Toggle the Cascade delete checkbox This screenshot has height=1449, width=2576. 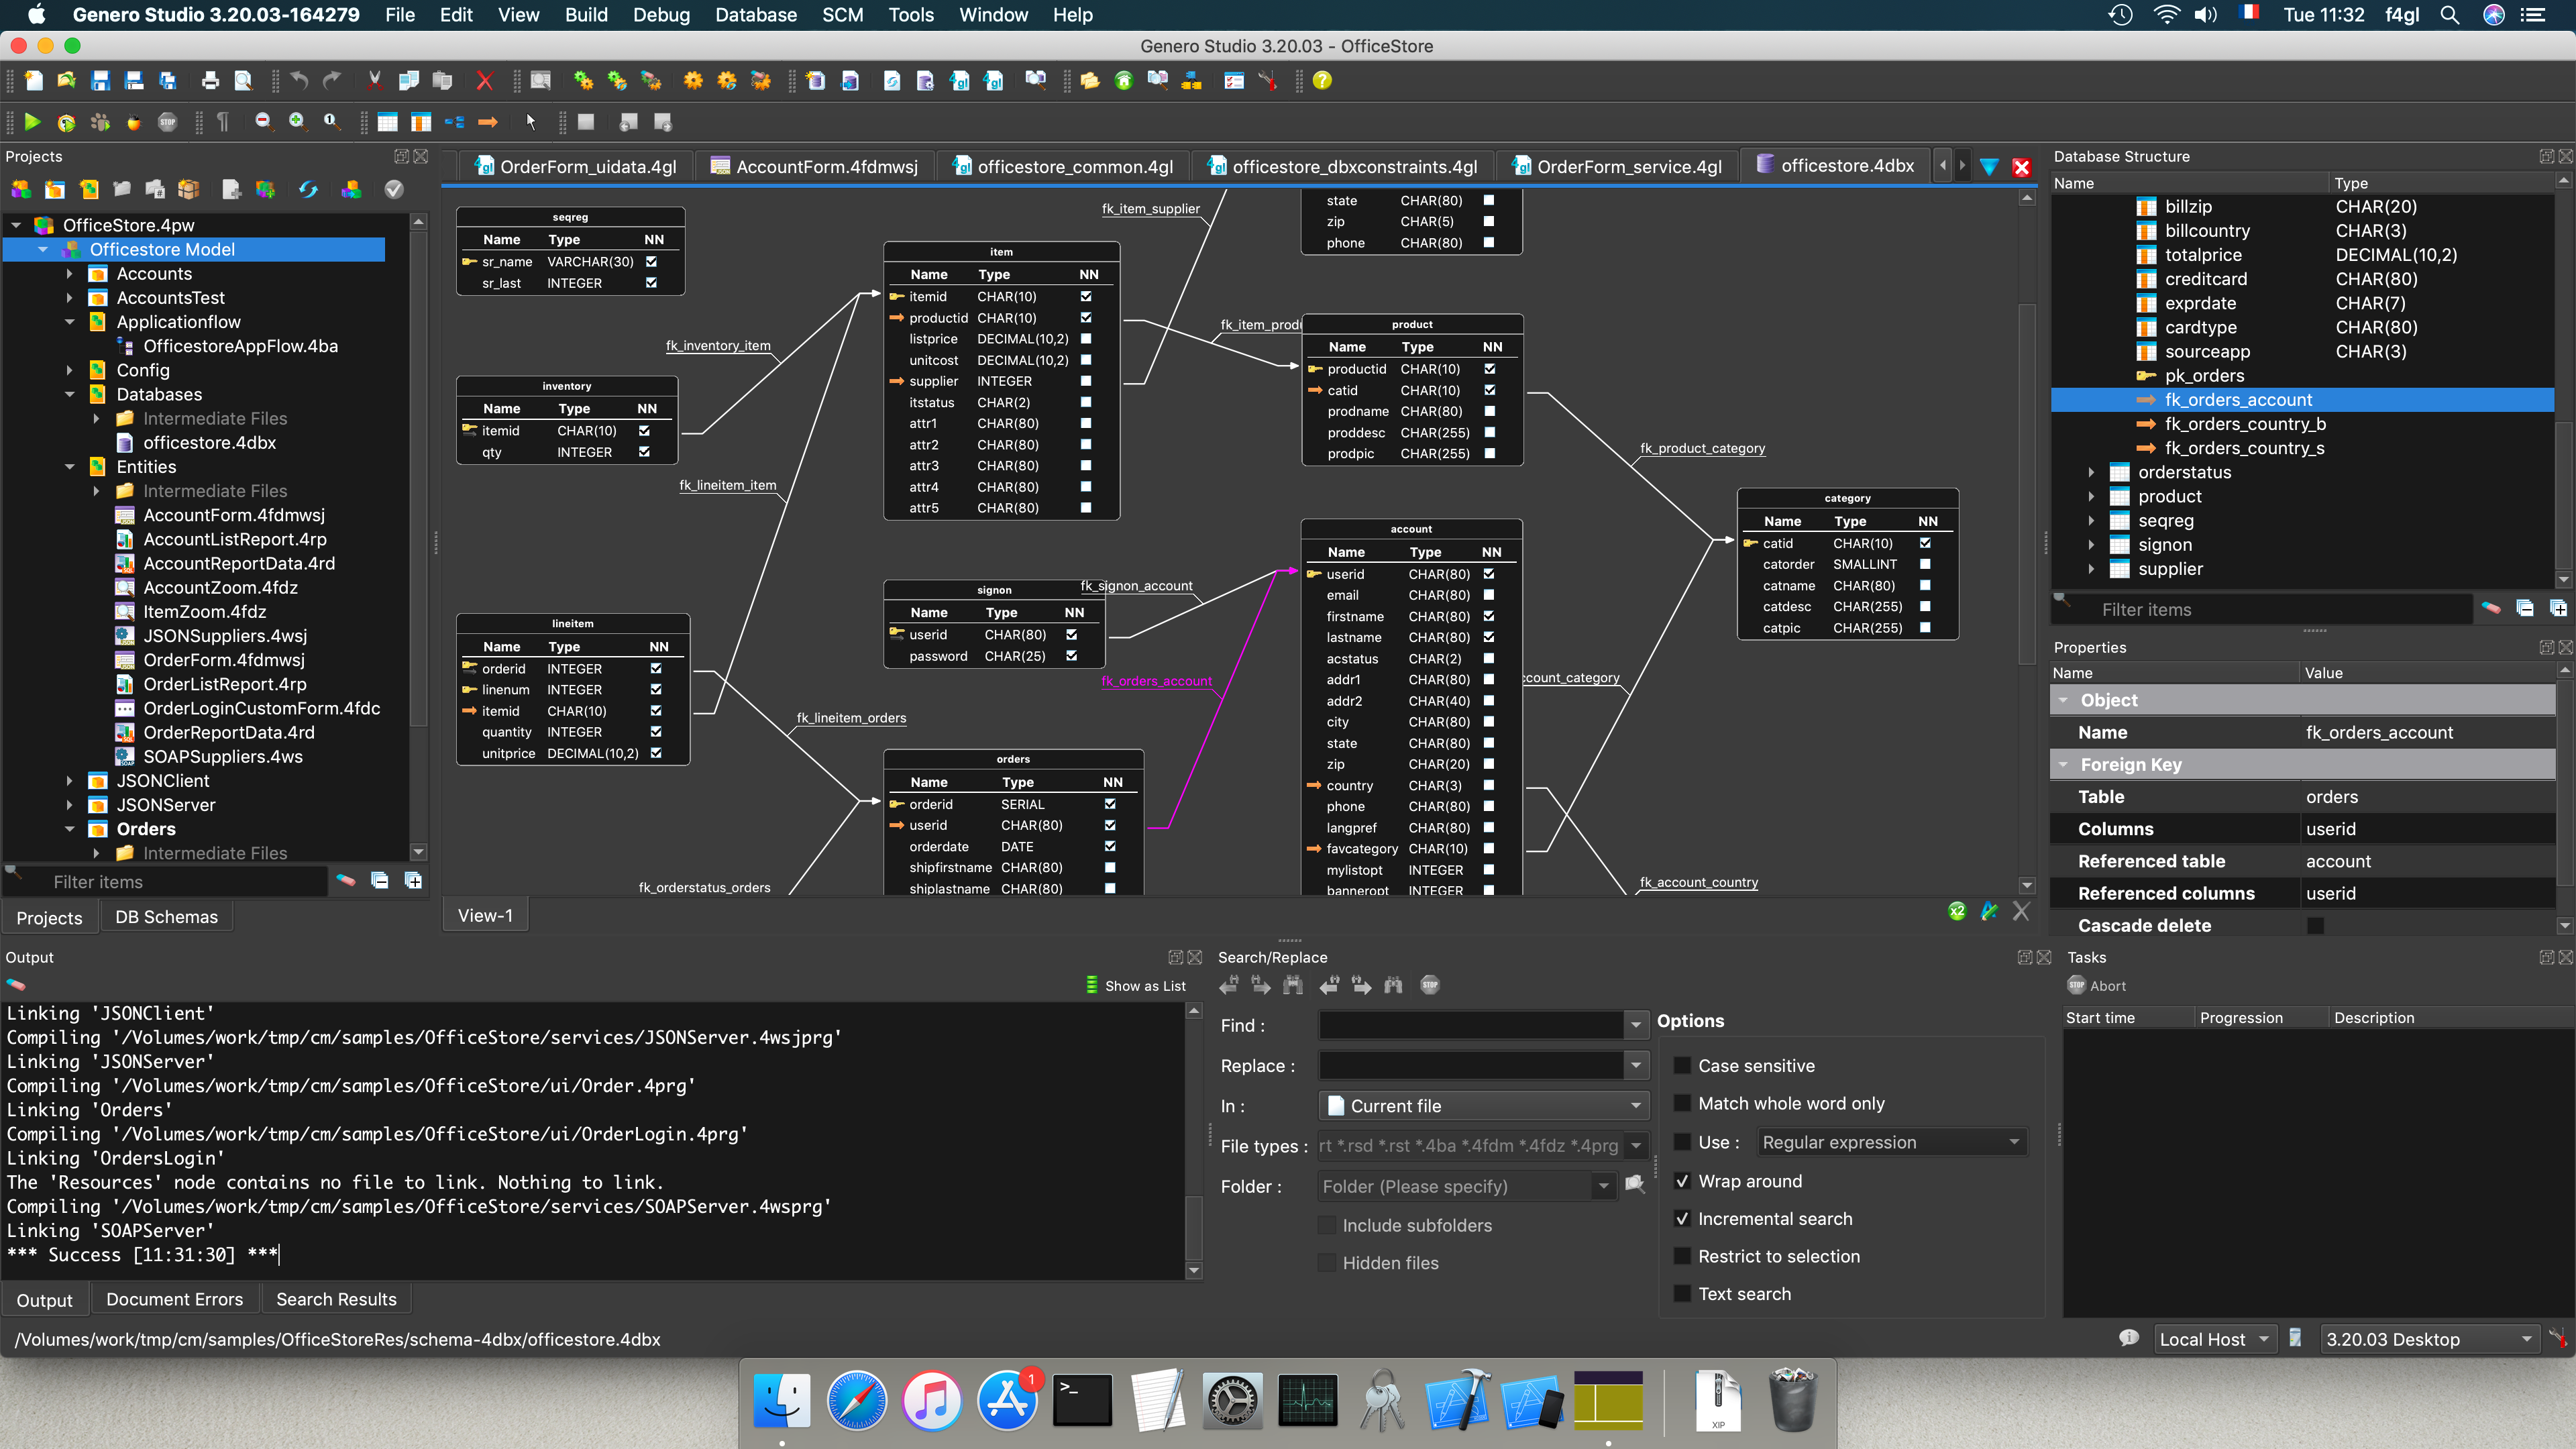click(x=2315, y=926)
